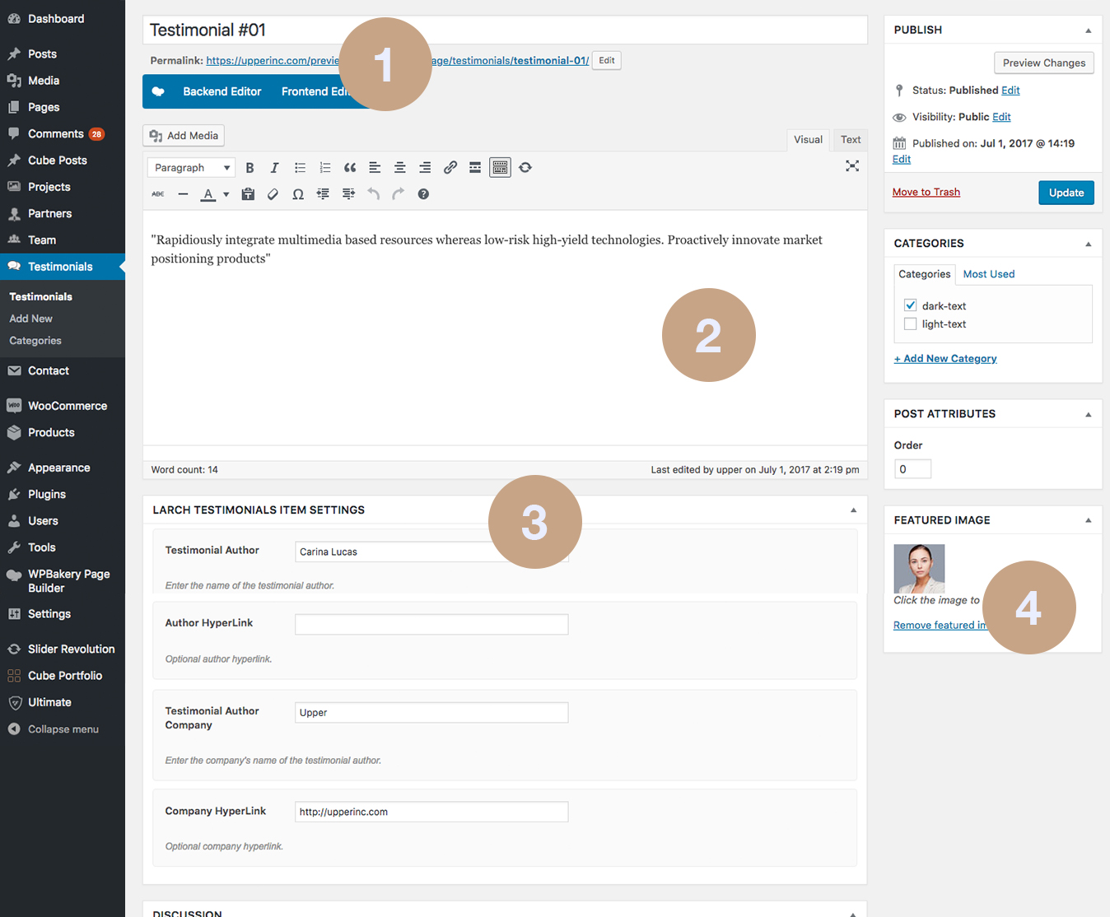Click the numbered list icon
The image size is (1110, 917).
[x=325, y=168]
